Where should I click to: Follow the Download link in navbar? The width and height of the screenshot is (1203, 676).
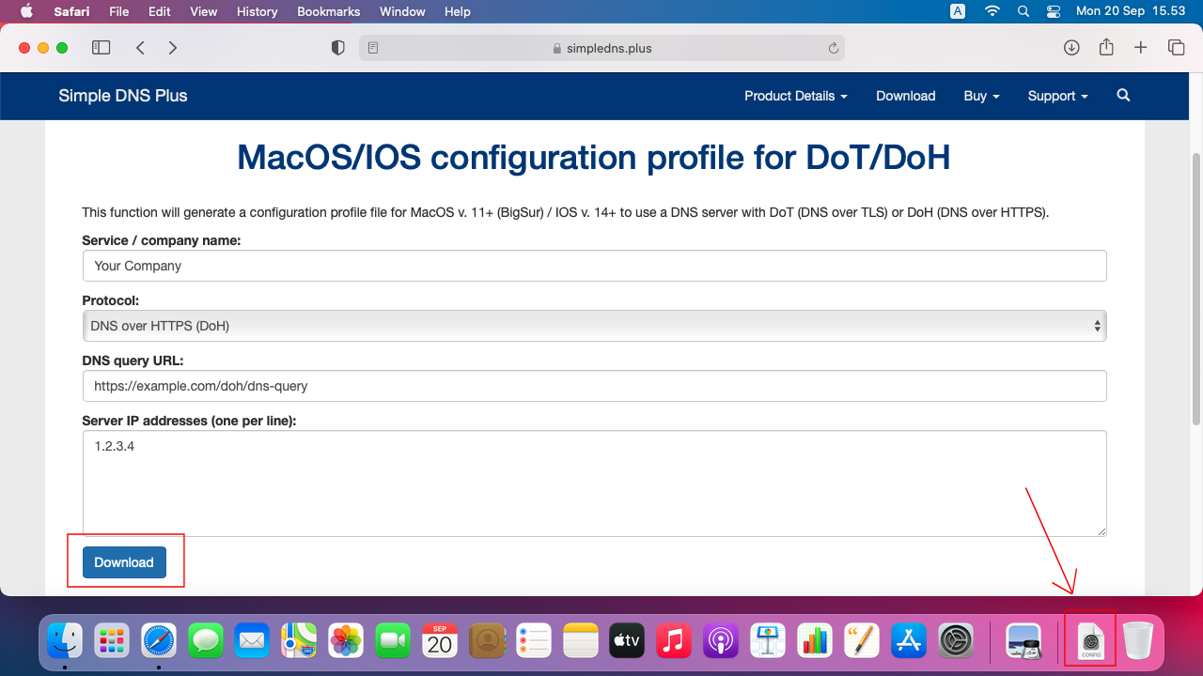coord(905,96)
